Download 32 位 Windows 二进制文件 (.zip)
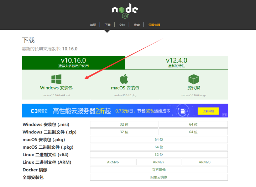Screen dimensions: 256x187 pos(124,132)
